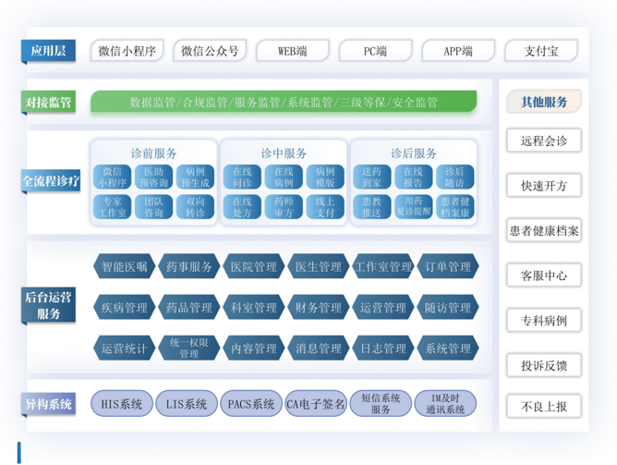Select the 对接监管 layer label
The width and height of the screenshot is (617, 465).
48,102
